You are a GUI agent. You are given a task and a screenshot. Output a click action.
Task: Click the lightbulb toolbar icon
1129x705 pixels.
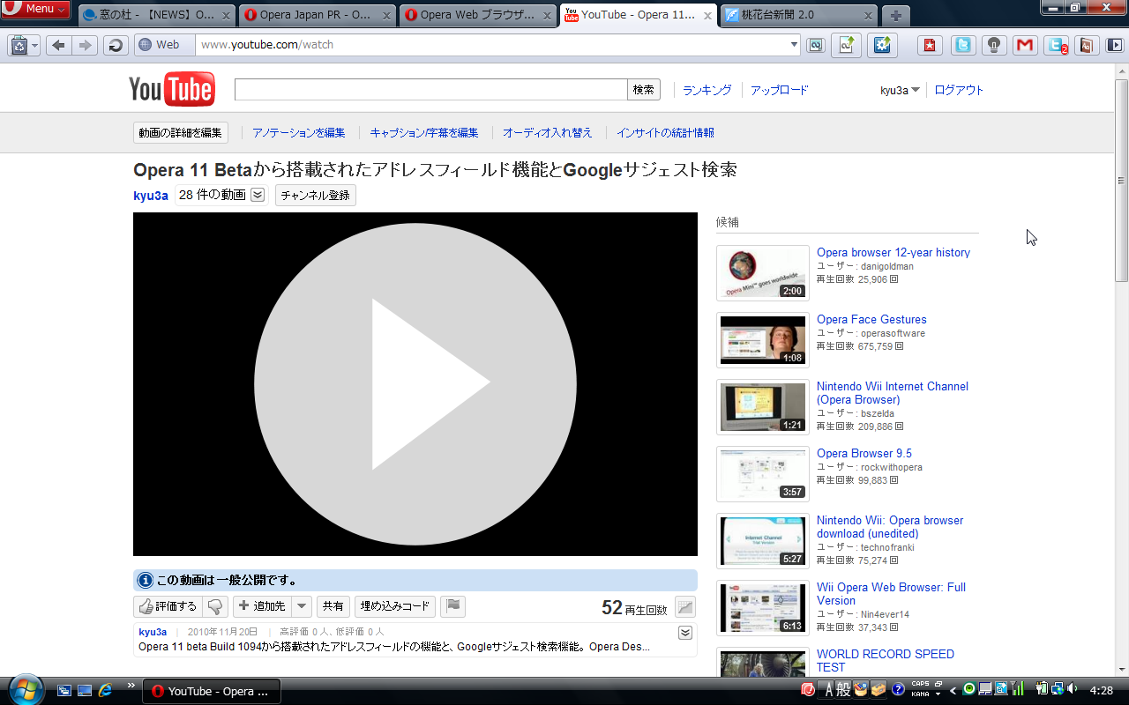(x=994, y=45)
